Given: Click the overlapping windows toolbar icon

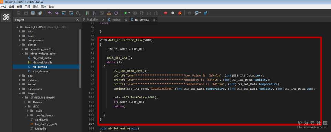Looking at the screenshot, I should coord(196,13).
